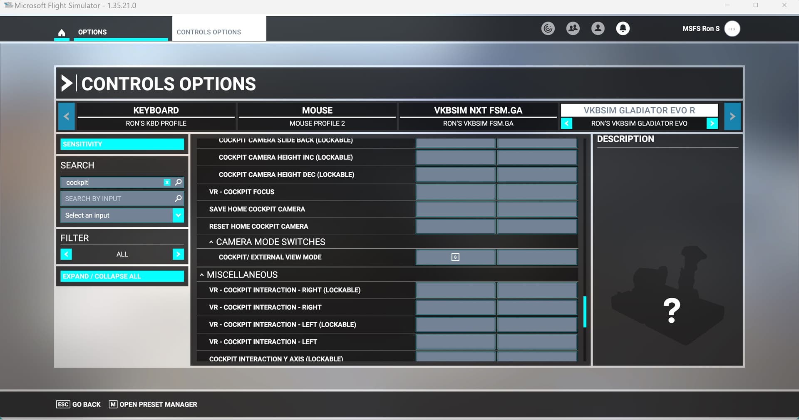This screenshot has height=420, width=799.
Task: Click the home icon next to Options
Action: (x=62, y=32)
